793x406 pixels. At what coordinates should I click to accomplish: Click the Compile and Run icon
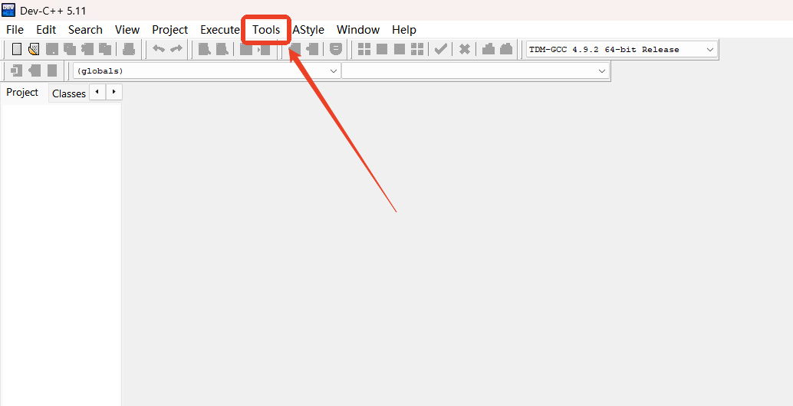(400, 49)
